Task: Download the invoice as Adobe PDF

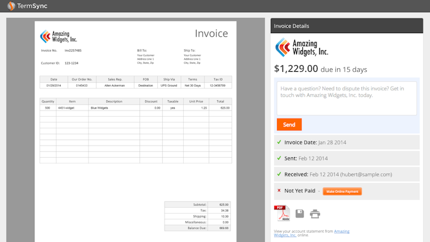Action: tap(282, 213)
